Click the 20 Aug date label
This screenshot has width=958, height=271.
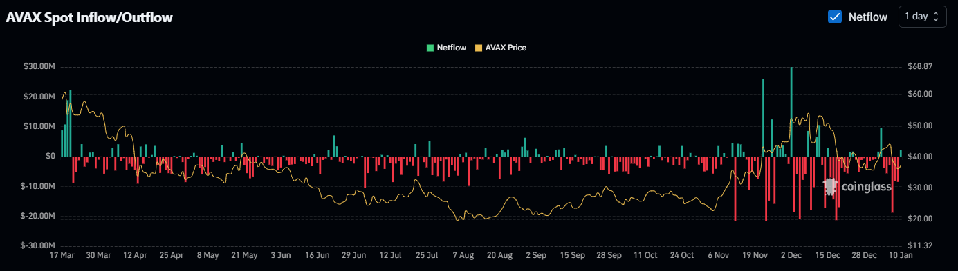tap(499, 255)
